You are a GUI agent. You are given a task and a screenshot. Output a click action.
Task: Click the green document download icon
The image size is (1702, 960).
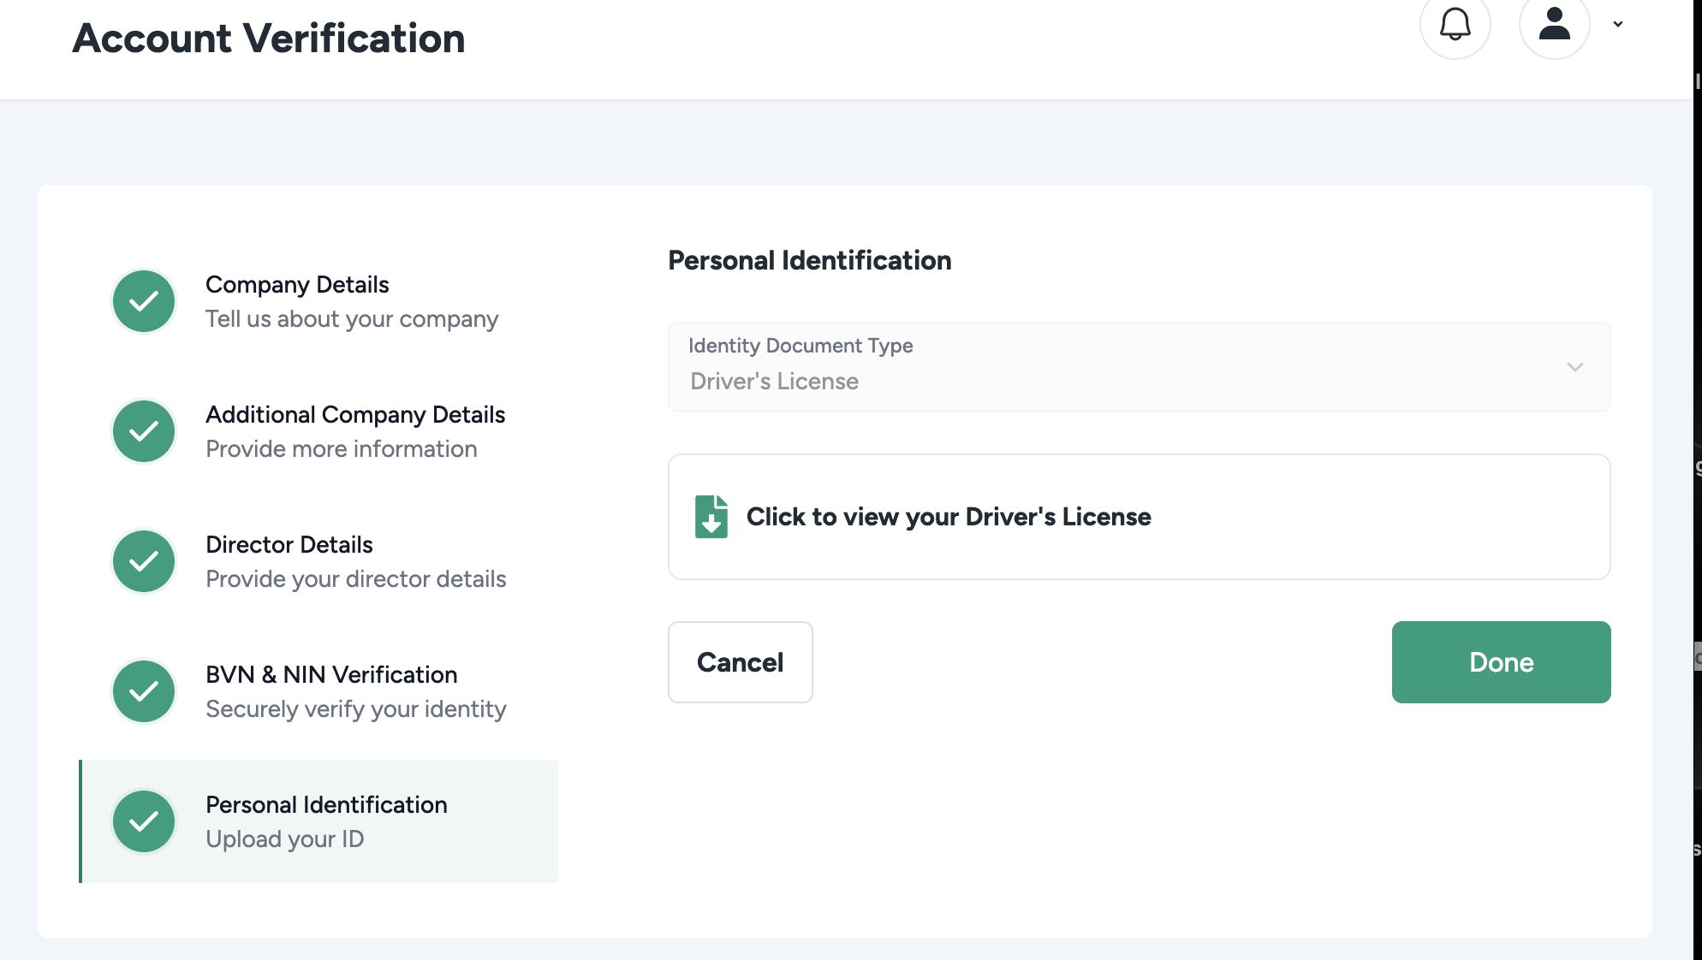[711, 517]
